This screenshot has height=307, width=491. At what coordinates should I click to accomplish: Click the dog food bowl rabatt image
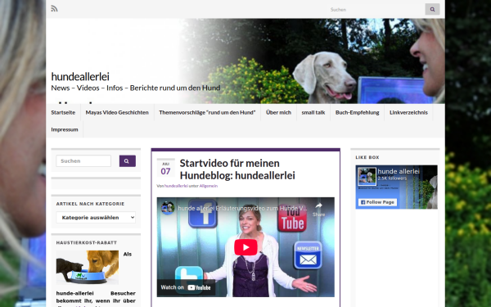click(88, 267)
